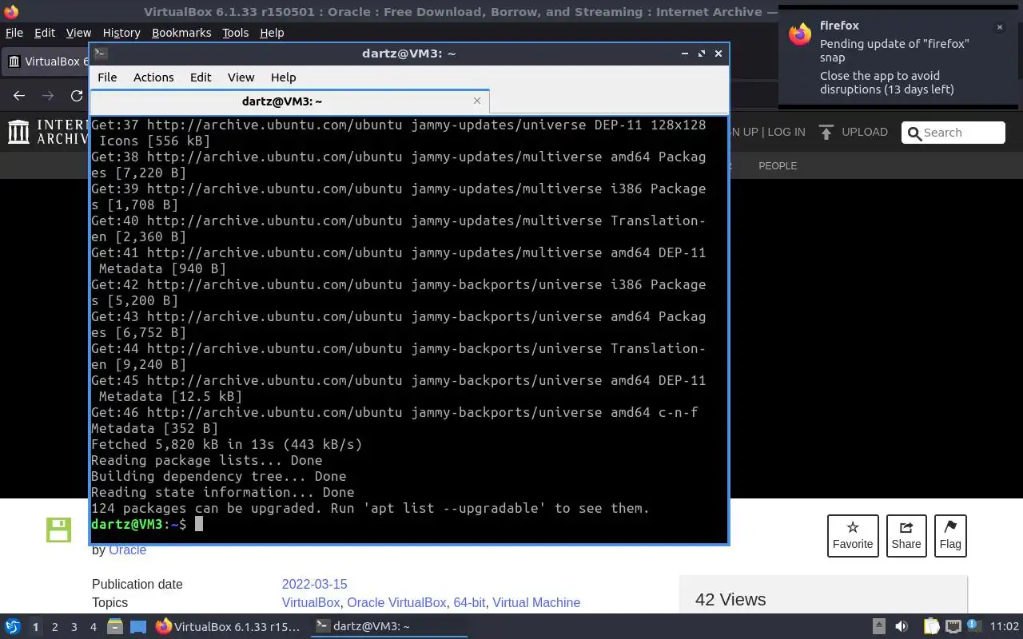Switch to workspace 1

pyautogui.click(x=35, y=627)
